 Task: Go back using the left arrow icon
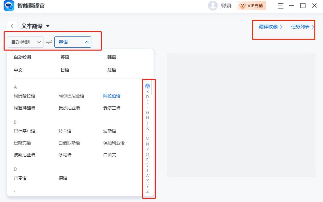[x=12, y=26]
